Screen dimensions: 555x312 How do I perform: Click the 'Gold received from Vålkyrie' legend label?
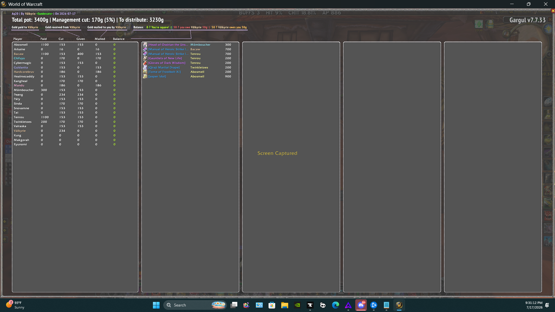[x=62, y=27]
